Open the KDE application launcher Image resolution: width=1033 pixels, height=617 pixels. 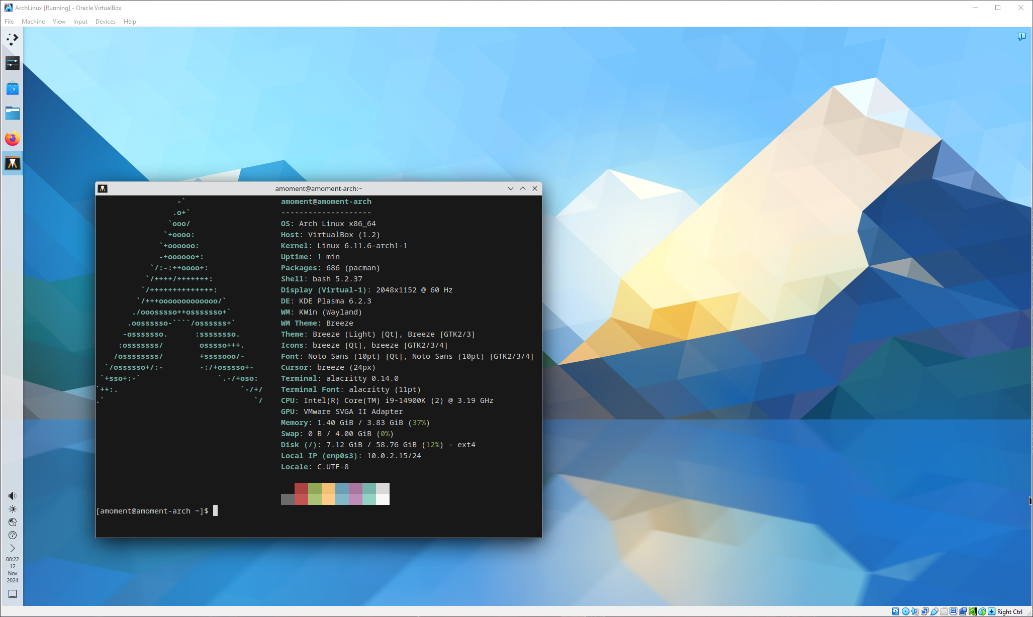coord(12,39)
